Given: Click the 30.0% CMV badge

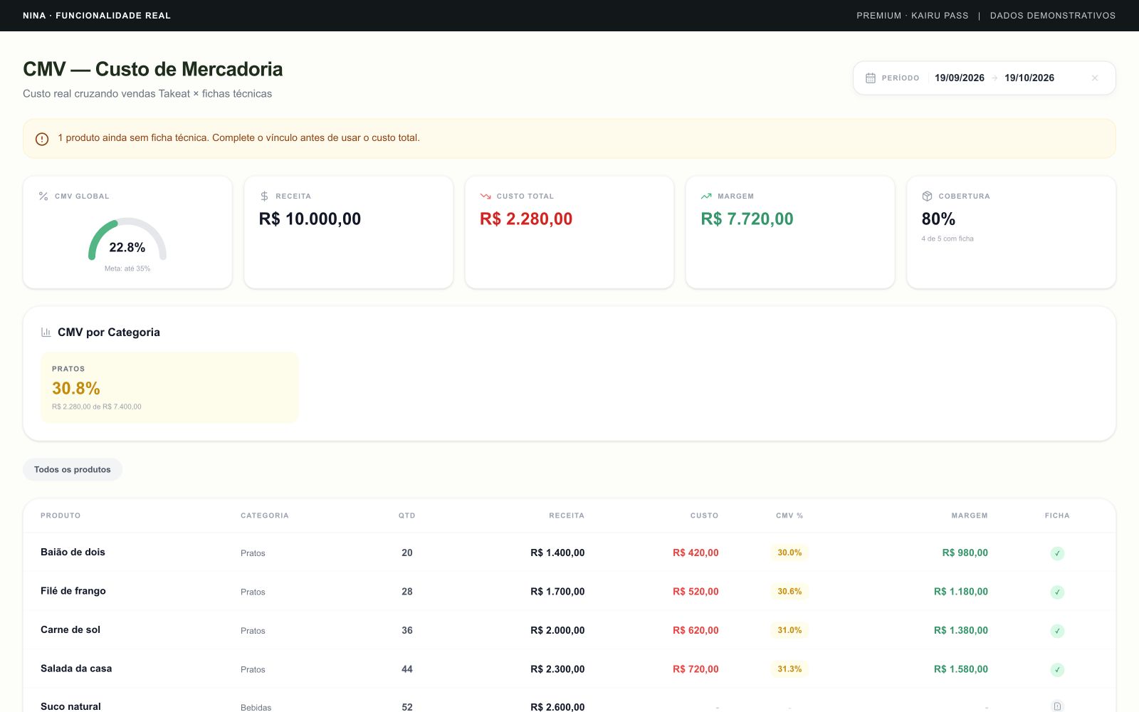Looking at the screenshot, I should click(789, 553).
